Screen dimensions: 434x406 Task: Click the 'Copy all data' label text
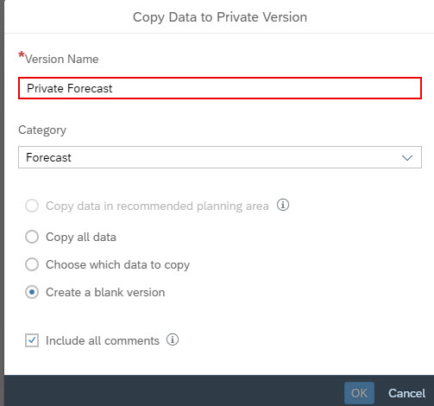tap(81, 238)
